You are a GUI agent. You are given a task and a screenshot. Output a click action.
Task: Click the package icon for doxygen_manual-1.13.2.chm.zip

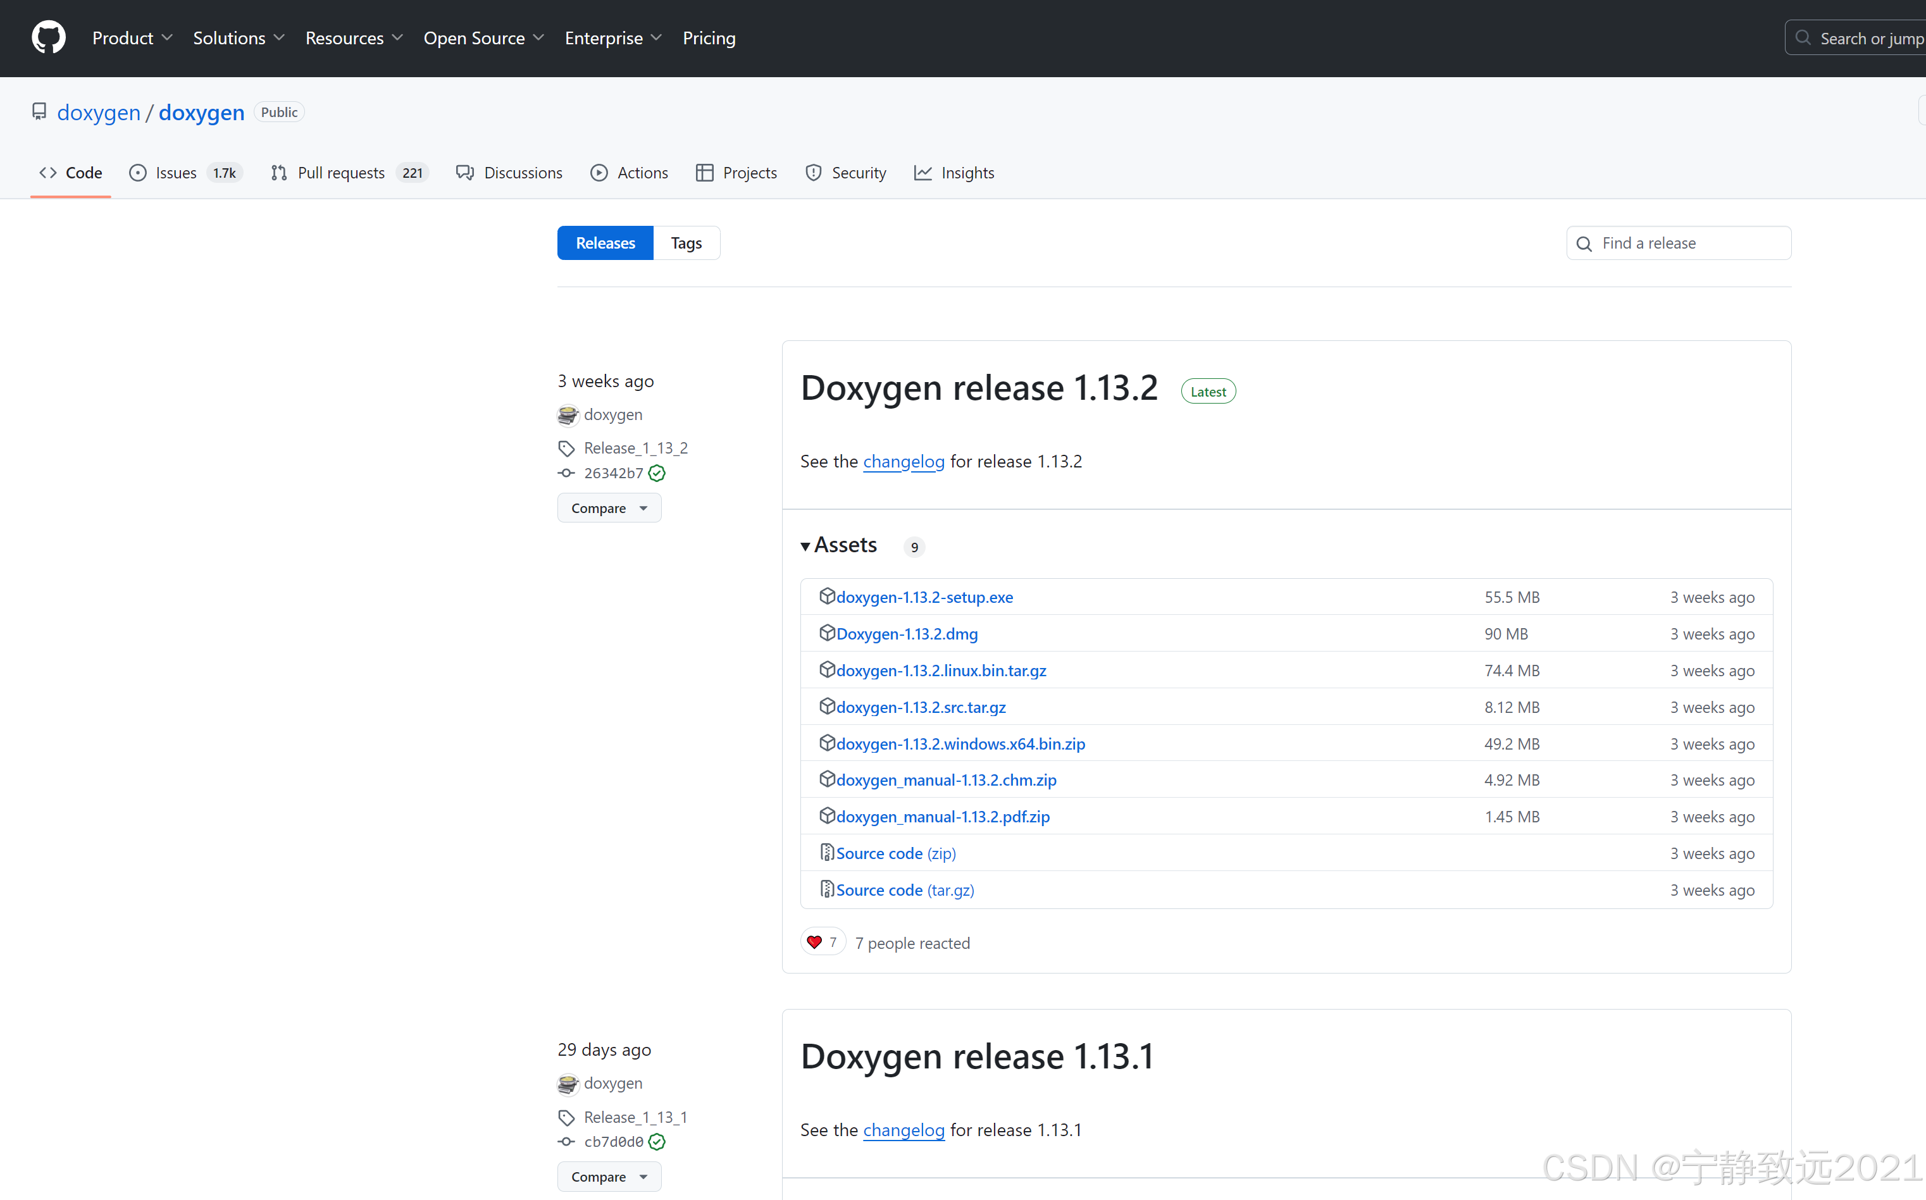pos(827,779)
